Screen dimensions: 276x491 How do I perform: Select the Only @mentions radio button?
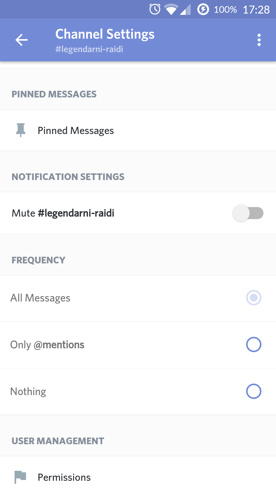pos(254,344)
